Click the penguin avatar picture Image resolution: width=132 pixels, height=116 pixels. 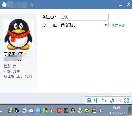18,35
